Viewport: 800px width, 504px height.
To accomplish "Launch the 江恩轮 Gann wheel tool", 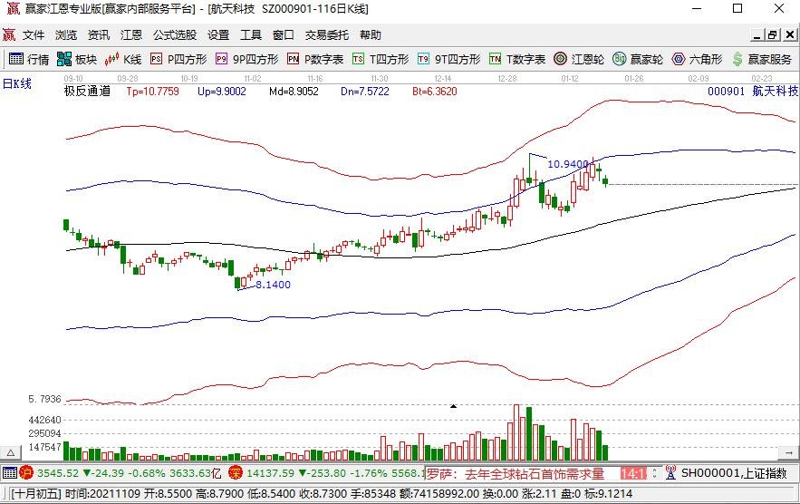I will click(579, 59).
